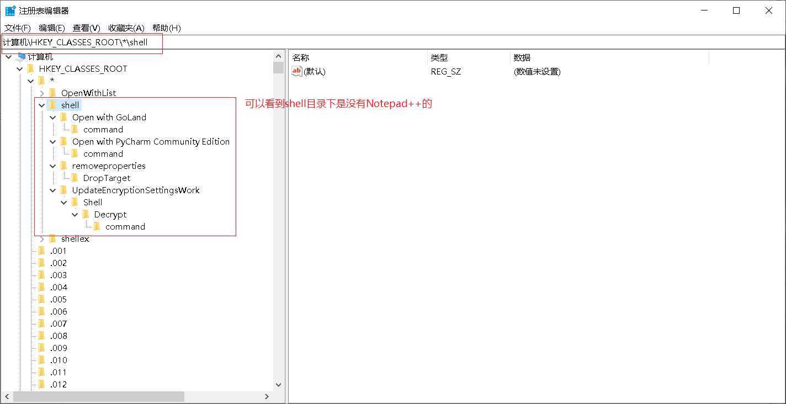Image resolution: width=786 pixels, height=404 pixels.
Task: Click the shellex folder icon
Action: (53, 238)
